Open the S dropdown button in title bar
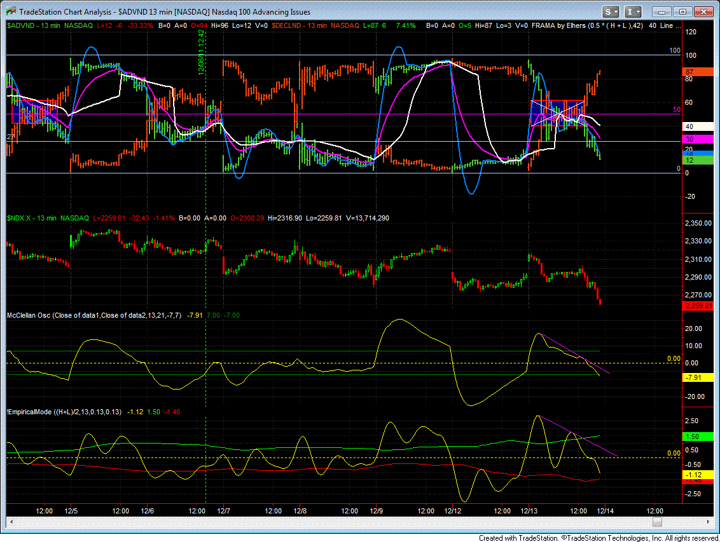The width and height of the screenshot is (720, 542). [x=611, y=12]
